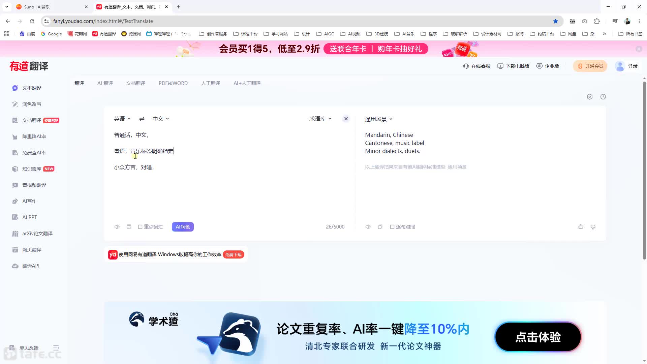647x364 pixels.
Task: Open translation settings icon
Action: (590, 97)
